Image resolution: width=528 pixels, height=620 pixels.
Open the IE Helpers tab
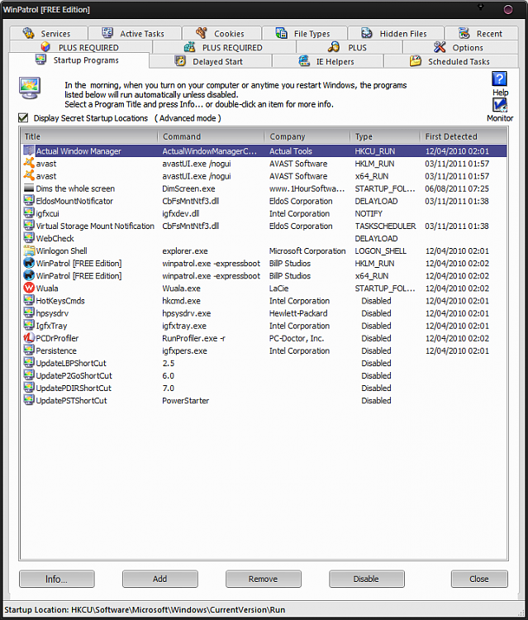328,61
